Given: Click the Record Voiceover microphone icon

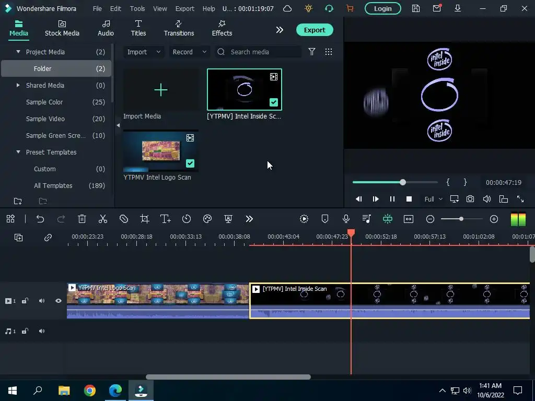Looking at the screenshot, I should 346,219.
